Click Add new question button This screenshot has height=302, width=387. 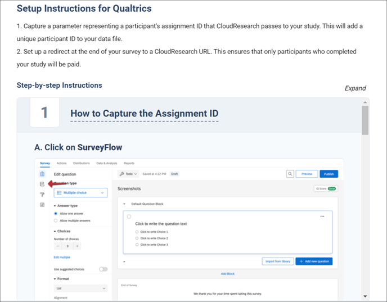[314, 262]
